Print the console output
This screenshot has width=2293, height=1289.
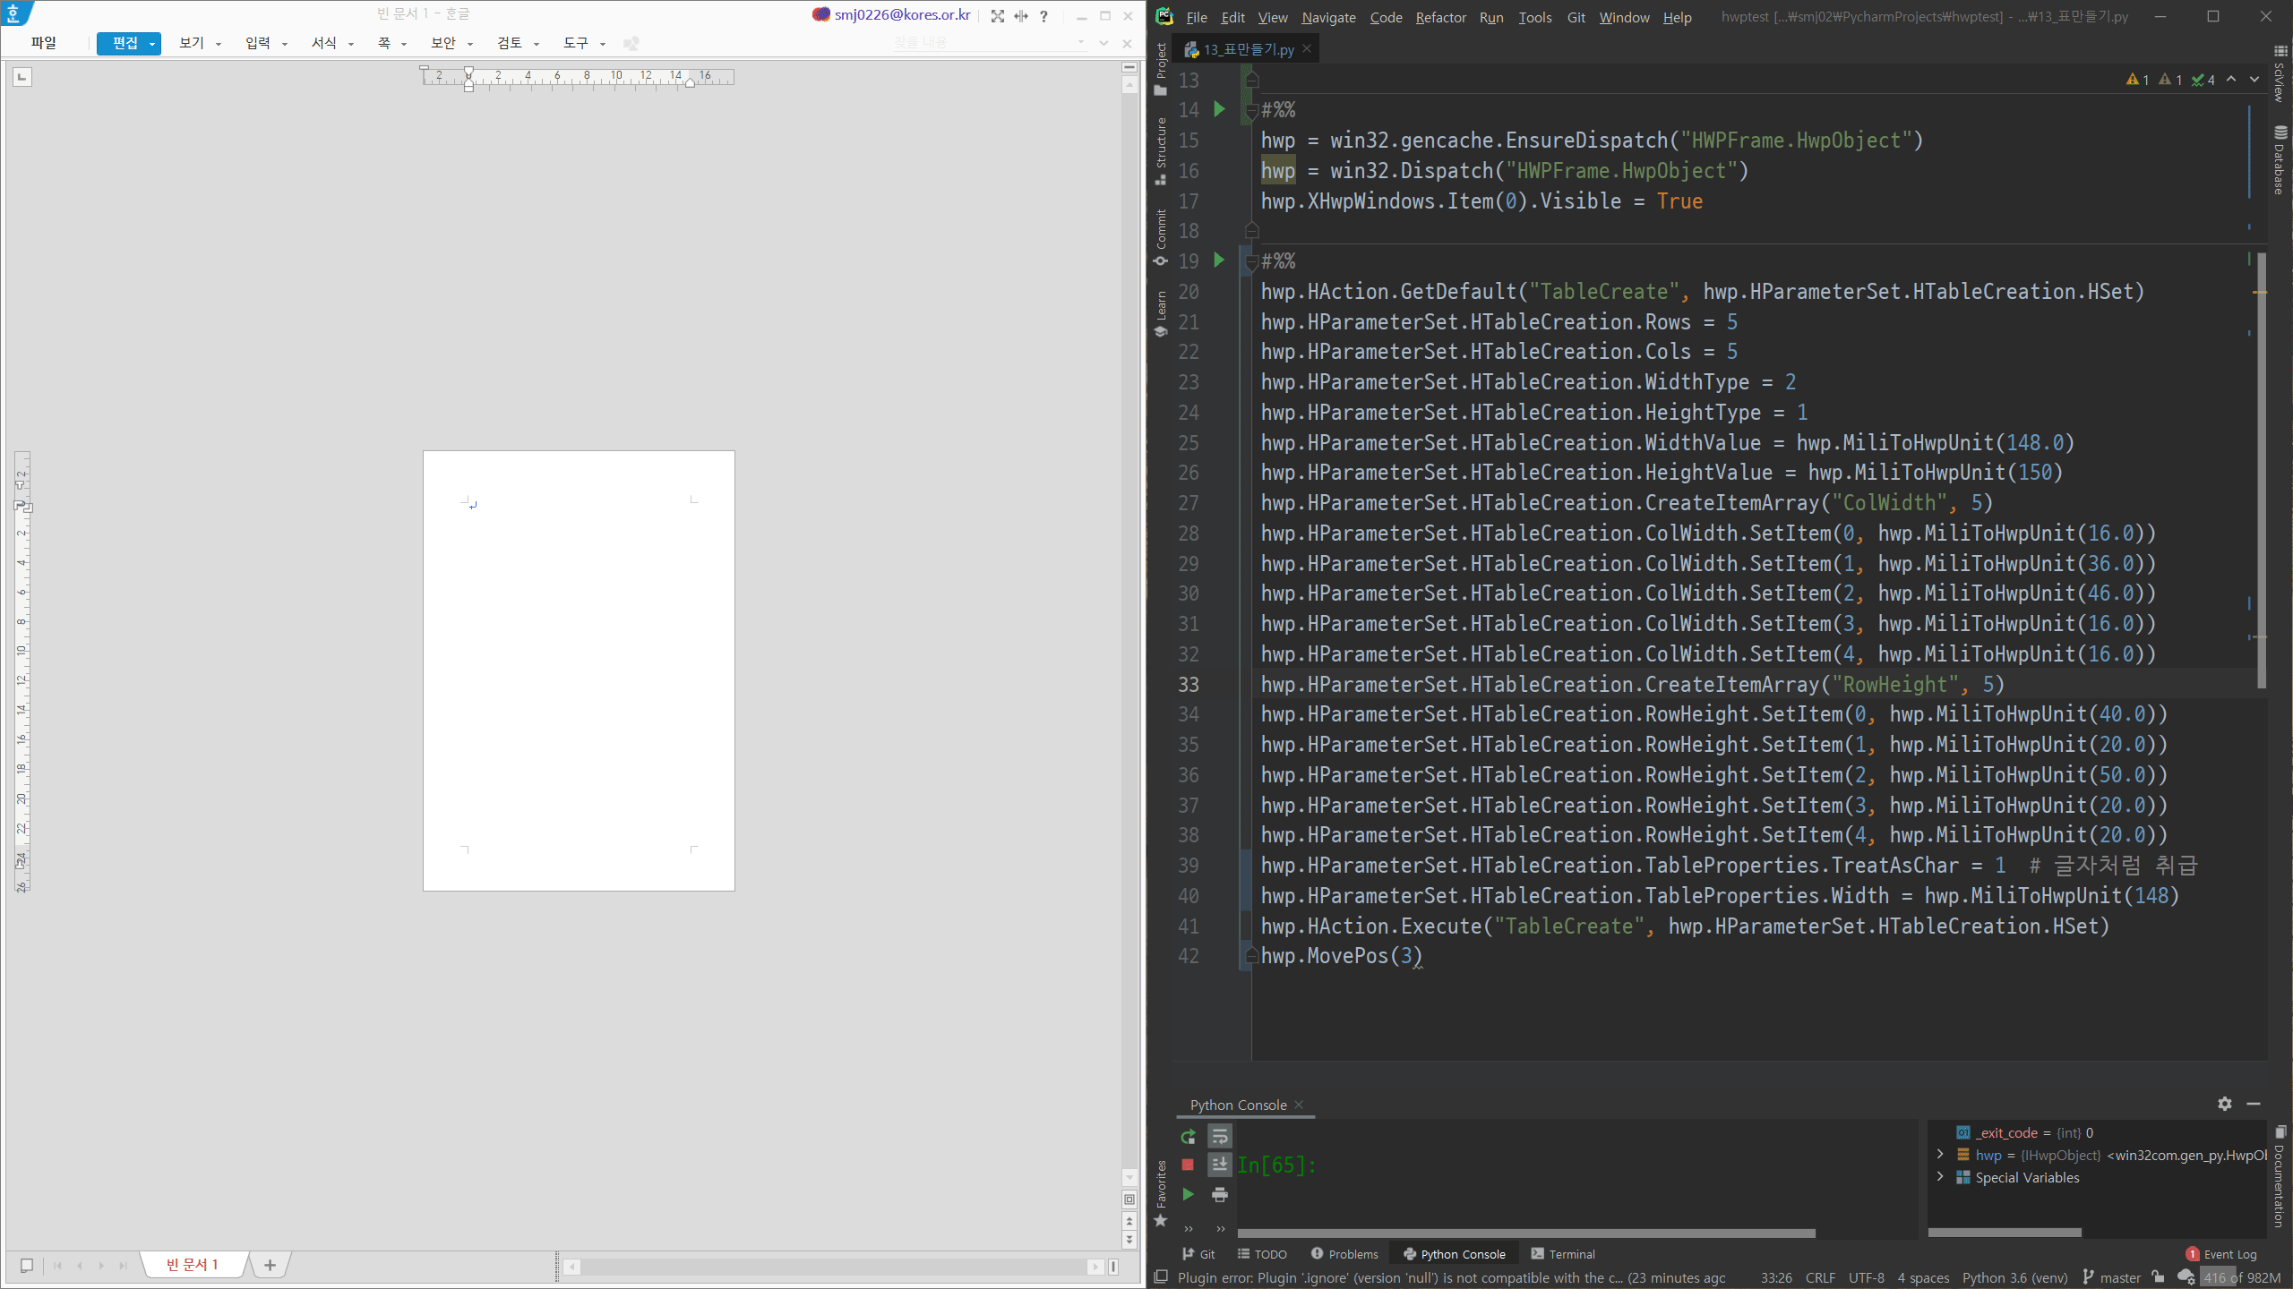tap(1219, 1194)
